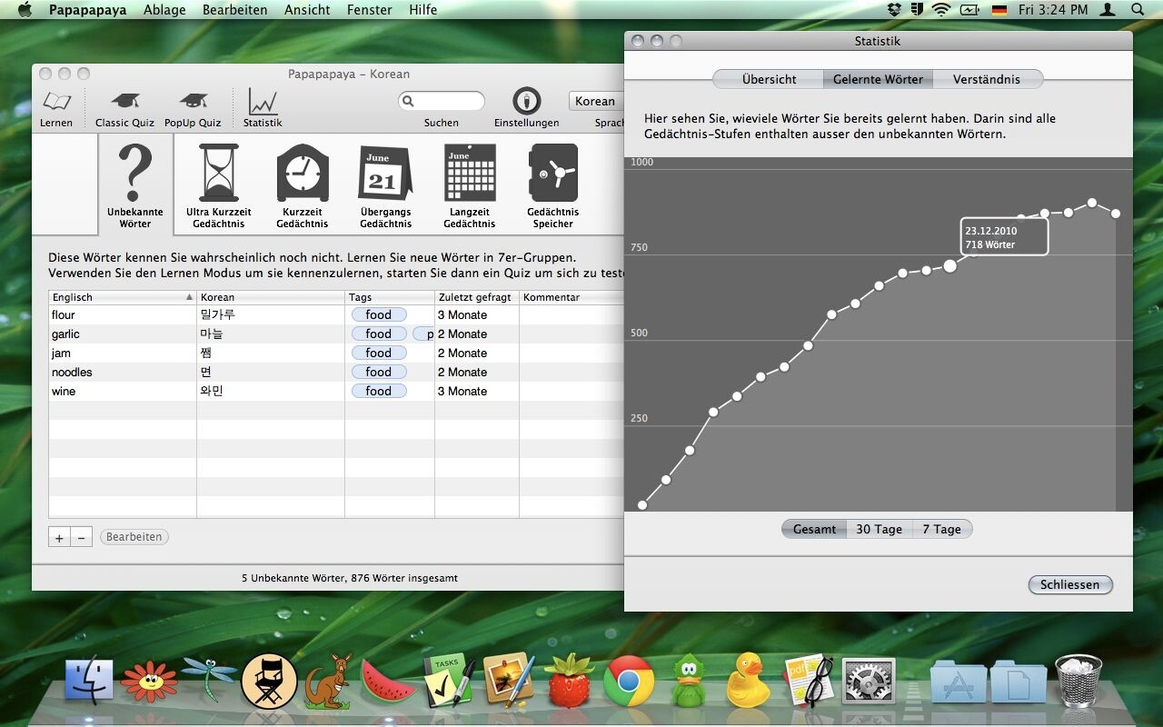Image resolution: width=1163 pixels, height=727 pixels.
Task: Click the food tag in the jam row
Action: click(379, 354)
